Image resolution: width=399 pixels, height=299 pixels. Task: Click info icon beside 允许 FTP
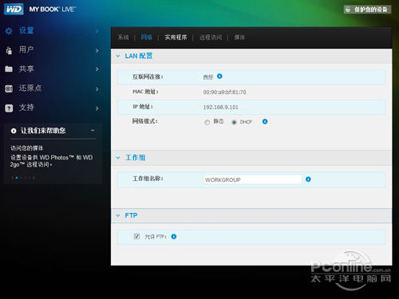click(174, 236)
